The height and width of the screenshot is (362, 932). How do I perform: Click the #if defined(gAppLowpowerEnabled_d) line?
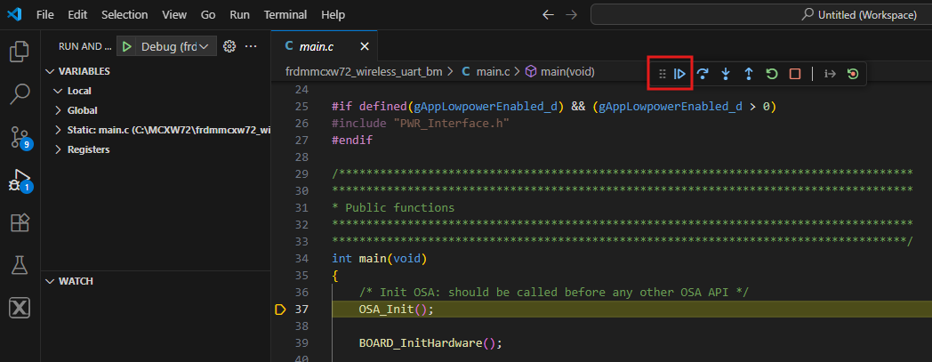coord(555,107)
